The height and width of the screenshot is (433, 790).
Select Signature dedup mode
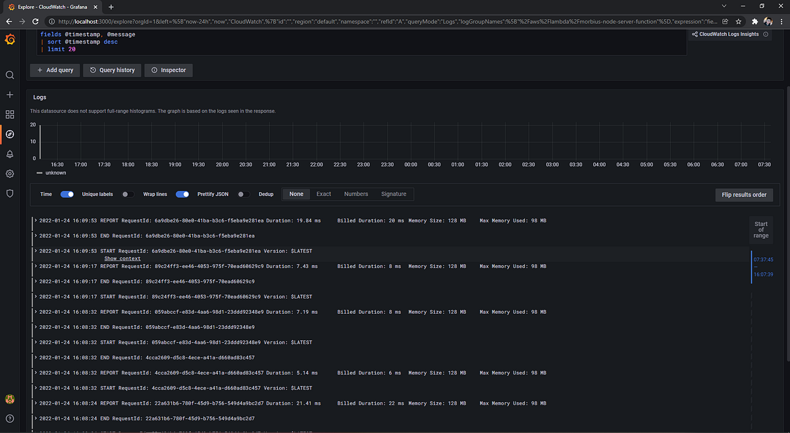[394, 193]
